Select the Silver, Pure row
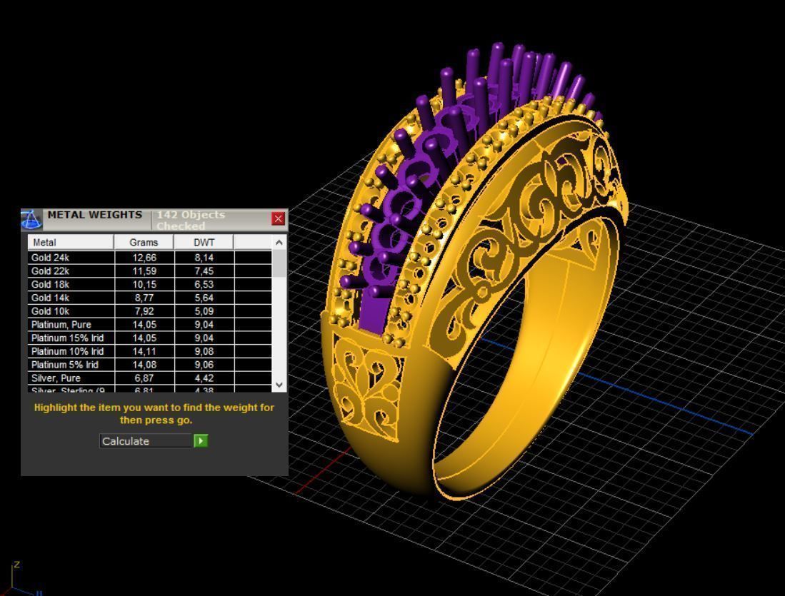Screen dimensions: 785x596 [x=150, y=378]
